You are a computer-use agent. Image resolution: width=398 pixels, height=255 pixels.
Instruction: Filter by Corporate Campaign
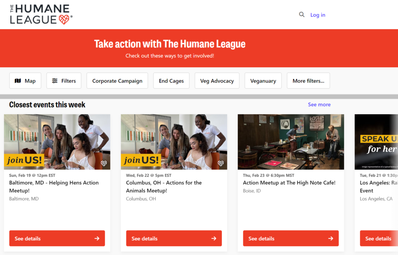pos(117,81)
